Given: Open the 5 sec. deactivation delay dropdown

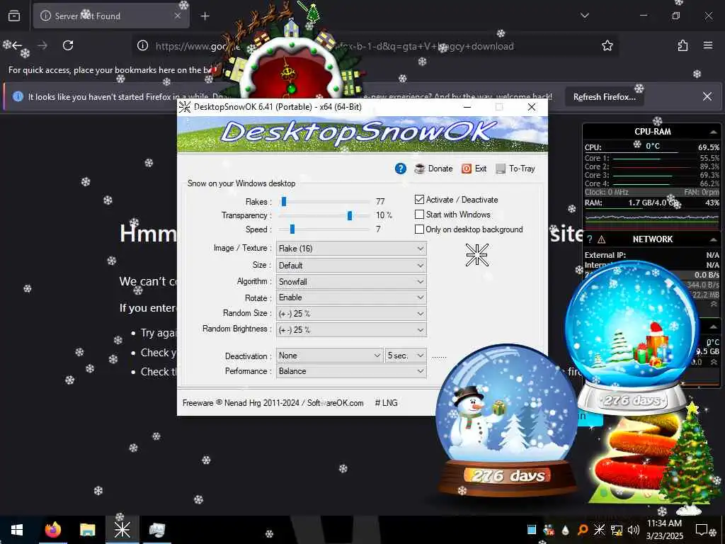Looking at the screenshot, I should coord(406,356).
